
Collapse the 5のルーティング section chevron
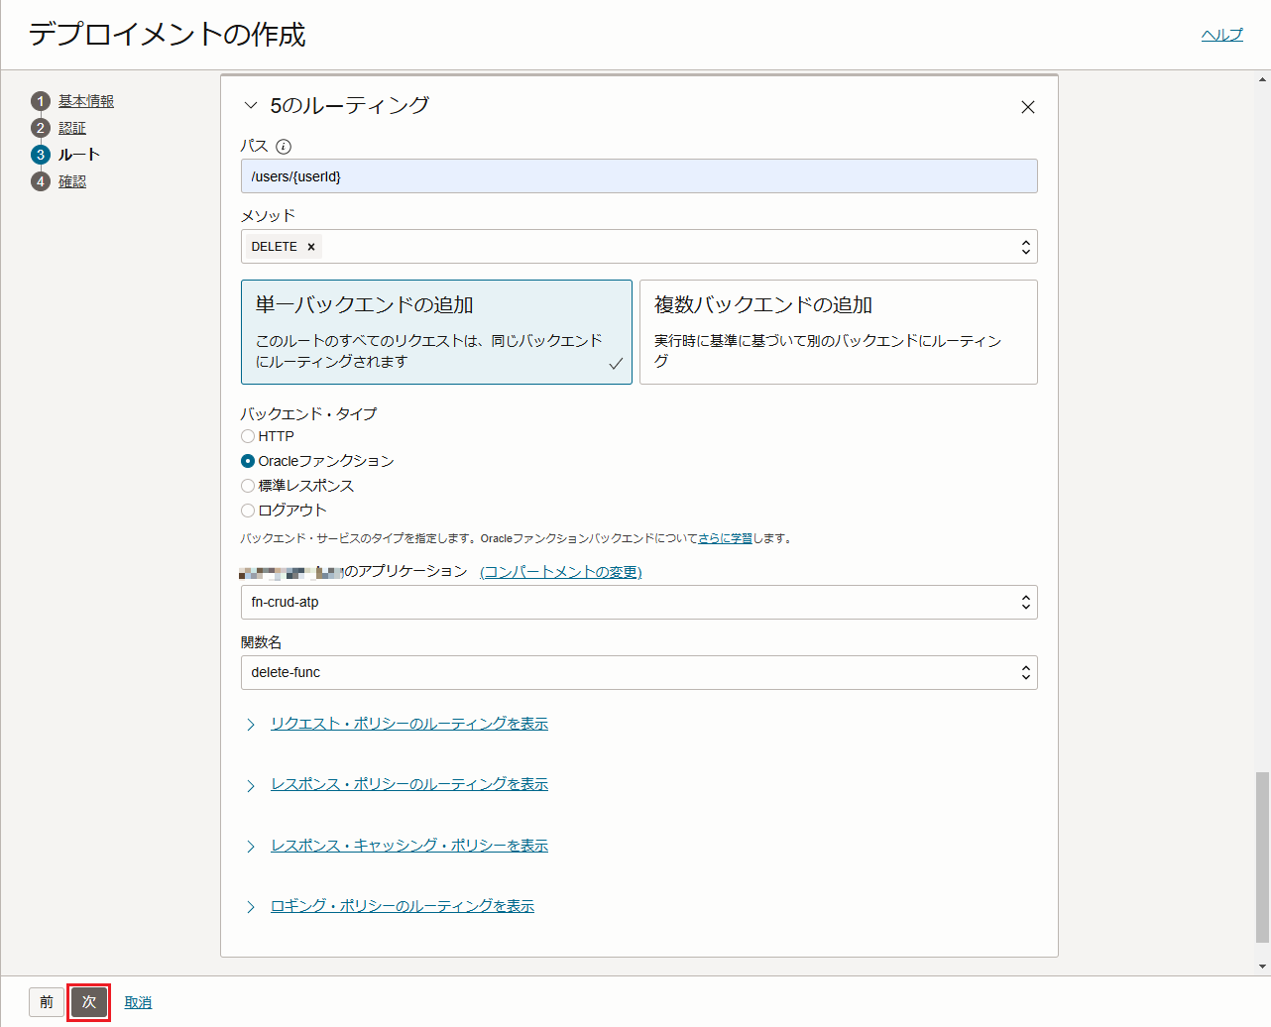pos(251,105)
